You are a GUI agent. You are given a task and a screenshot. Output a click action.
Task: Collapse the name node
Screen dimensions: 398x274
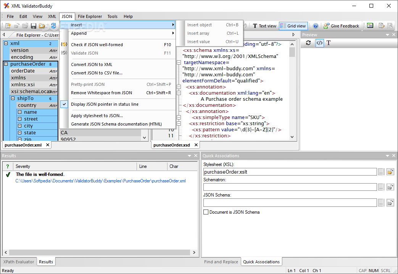tap(20, 112)
